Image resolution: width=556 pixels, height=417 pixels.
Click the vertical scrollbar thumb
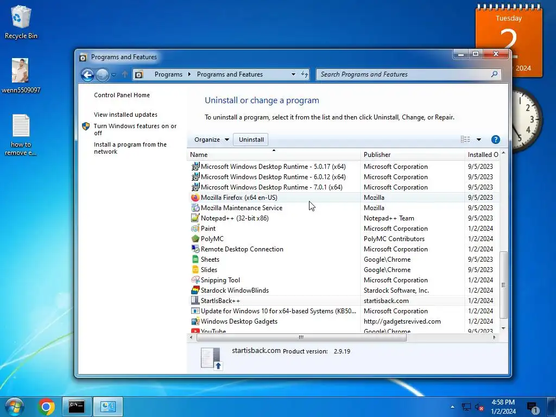coord(503,285)
